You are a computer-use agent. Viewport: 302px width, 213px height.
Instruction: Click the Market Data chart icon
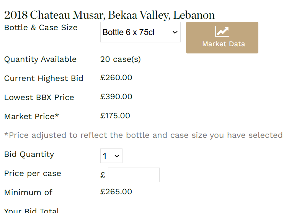pos(222,32)
